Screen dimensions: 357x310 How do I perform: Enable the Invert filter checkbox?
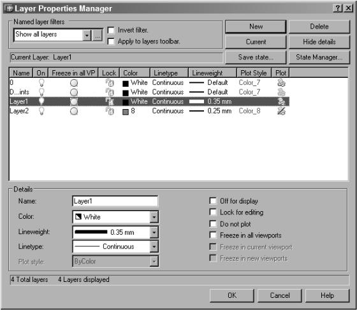click(111, 30)
